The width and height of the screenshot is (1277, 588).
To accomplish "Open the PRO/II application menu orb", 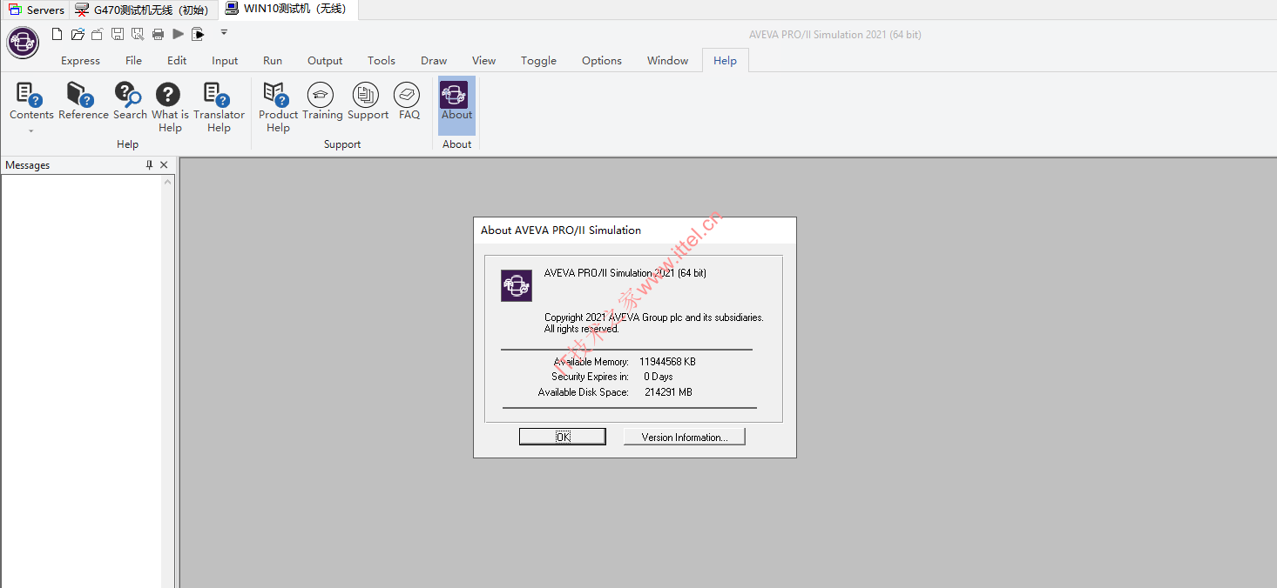I will [x=23, y=42].
